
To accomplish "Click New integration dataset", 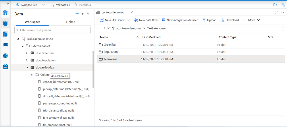I will (x=180, y=20).
